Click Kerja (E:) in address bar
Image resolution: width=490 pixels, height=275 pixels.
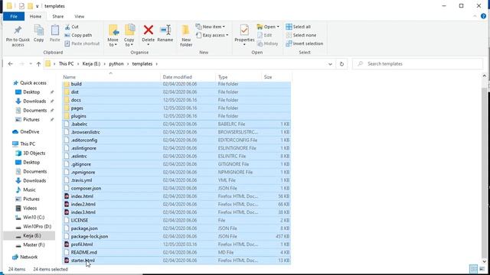(x=91, y=64)
